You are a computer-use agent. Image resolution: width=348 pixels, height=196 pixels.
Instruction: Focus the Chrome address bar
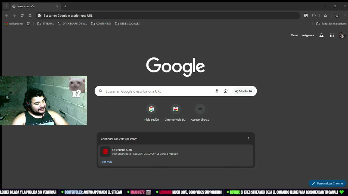coord(168,16)
